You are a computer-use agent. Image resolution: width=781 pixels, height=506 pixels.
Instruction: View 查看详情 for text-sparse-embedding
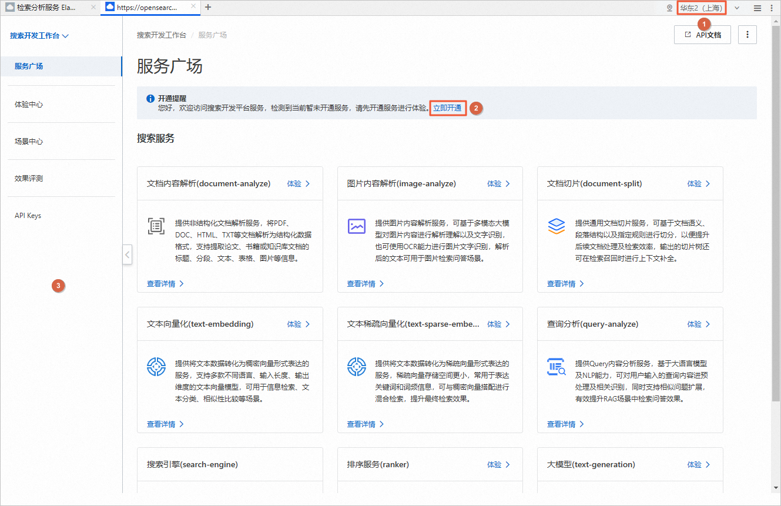coord(366,424)
